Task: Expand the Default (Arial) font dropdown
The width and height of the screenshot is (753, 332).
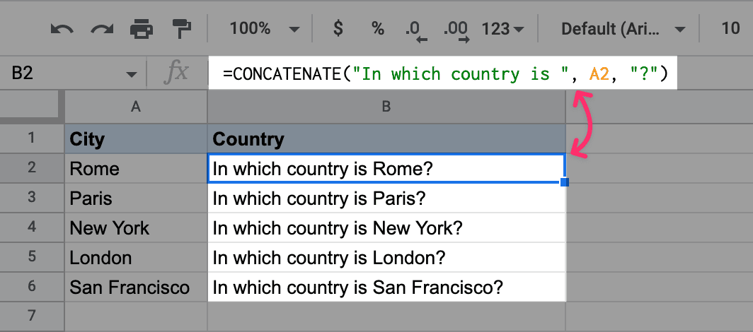Action: [x=623, y=29]
